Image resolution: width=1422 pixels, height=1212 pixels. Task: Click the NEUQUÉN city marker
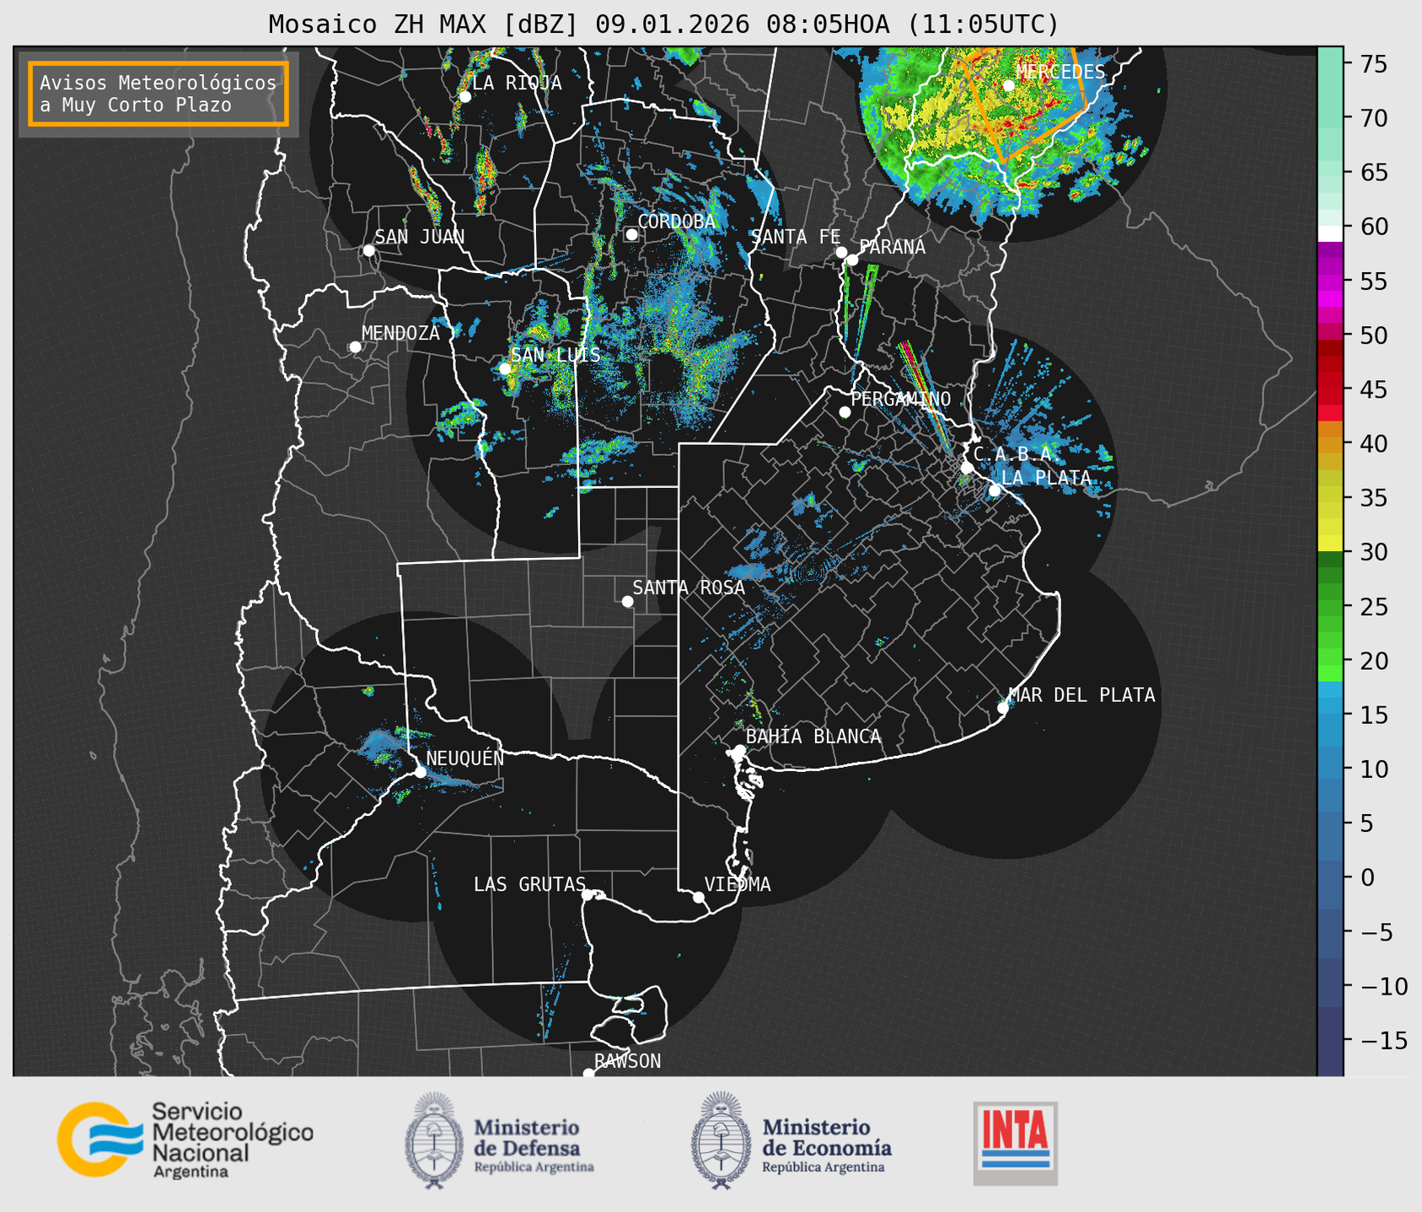coord(420,772)
